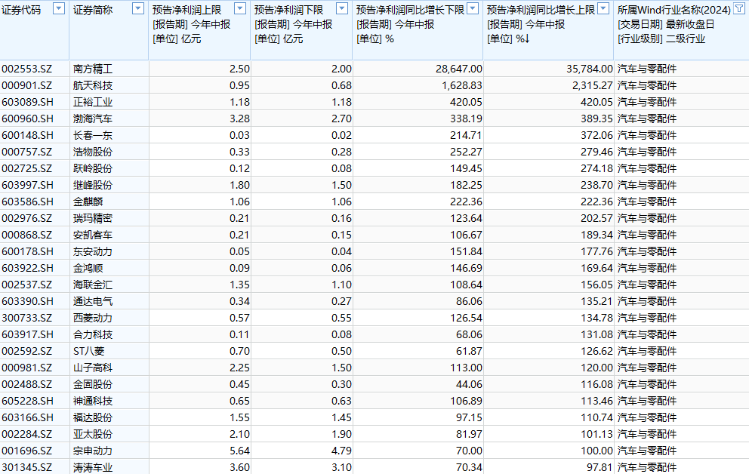Screen dimensions: 749x474
Task: Select stock code 002553.SZ
Action: click(27, 69)
